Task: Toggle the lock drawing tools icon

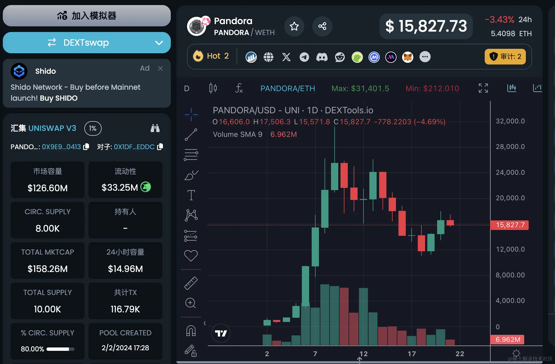Action: pyautogui.click(x=191, y=351)
